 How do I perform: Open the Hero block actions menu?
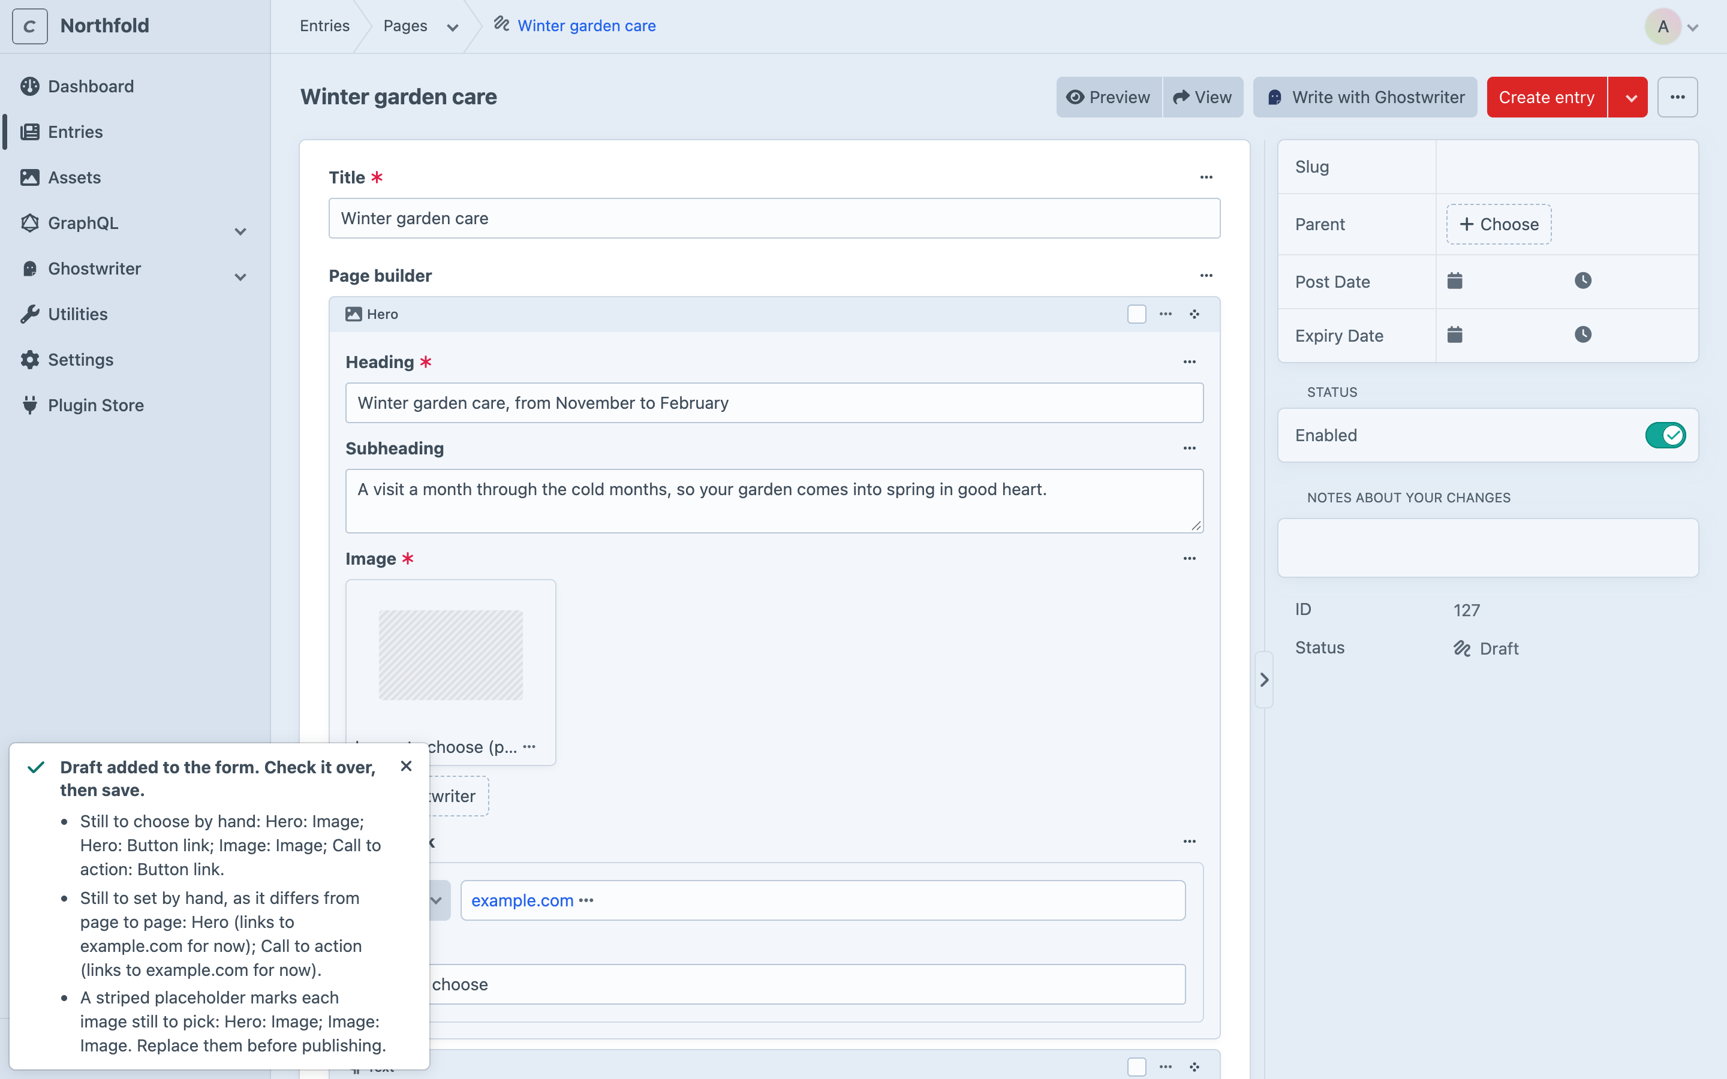(1165, 314)
